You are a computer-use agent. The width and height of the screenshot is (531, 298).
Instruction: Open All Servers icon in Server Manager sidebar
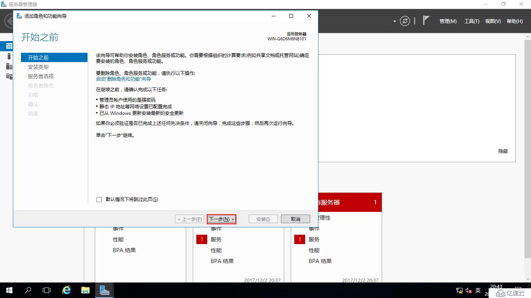[x=9, y=66]
